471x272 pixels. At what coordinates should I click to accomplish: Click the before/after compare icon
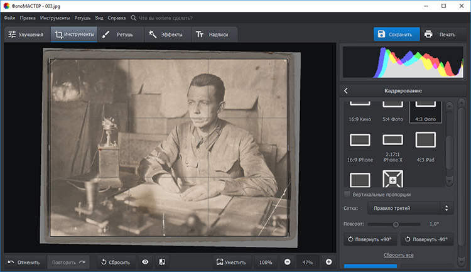[161, 262]
